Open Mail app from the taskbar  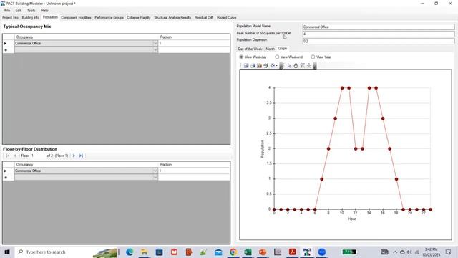tap(218, 252)
